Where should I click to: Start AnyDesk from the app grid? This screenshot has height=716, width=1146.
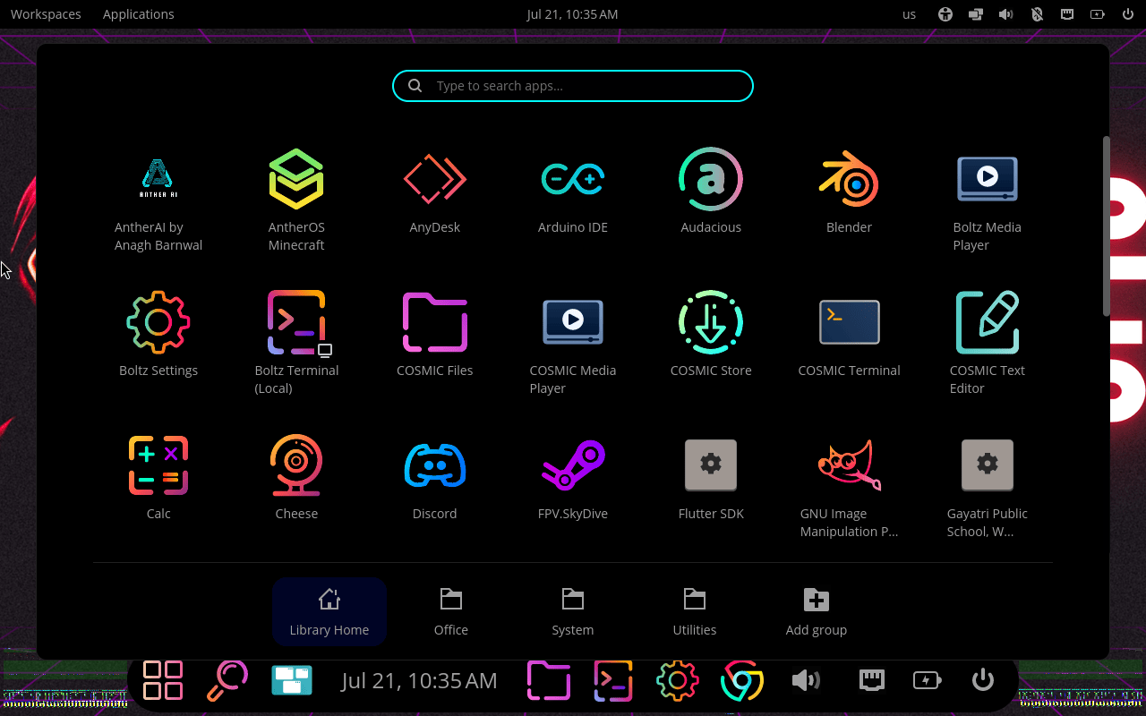(x=435, y=179)
